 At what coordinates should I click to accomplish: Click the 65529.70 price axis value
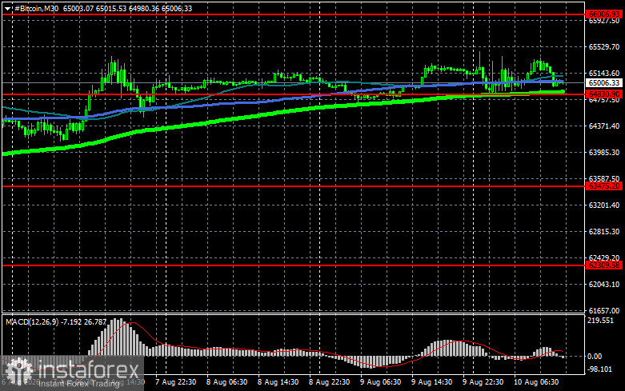click(x=604, y=47)
